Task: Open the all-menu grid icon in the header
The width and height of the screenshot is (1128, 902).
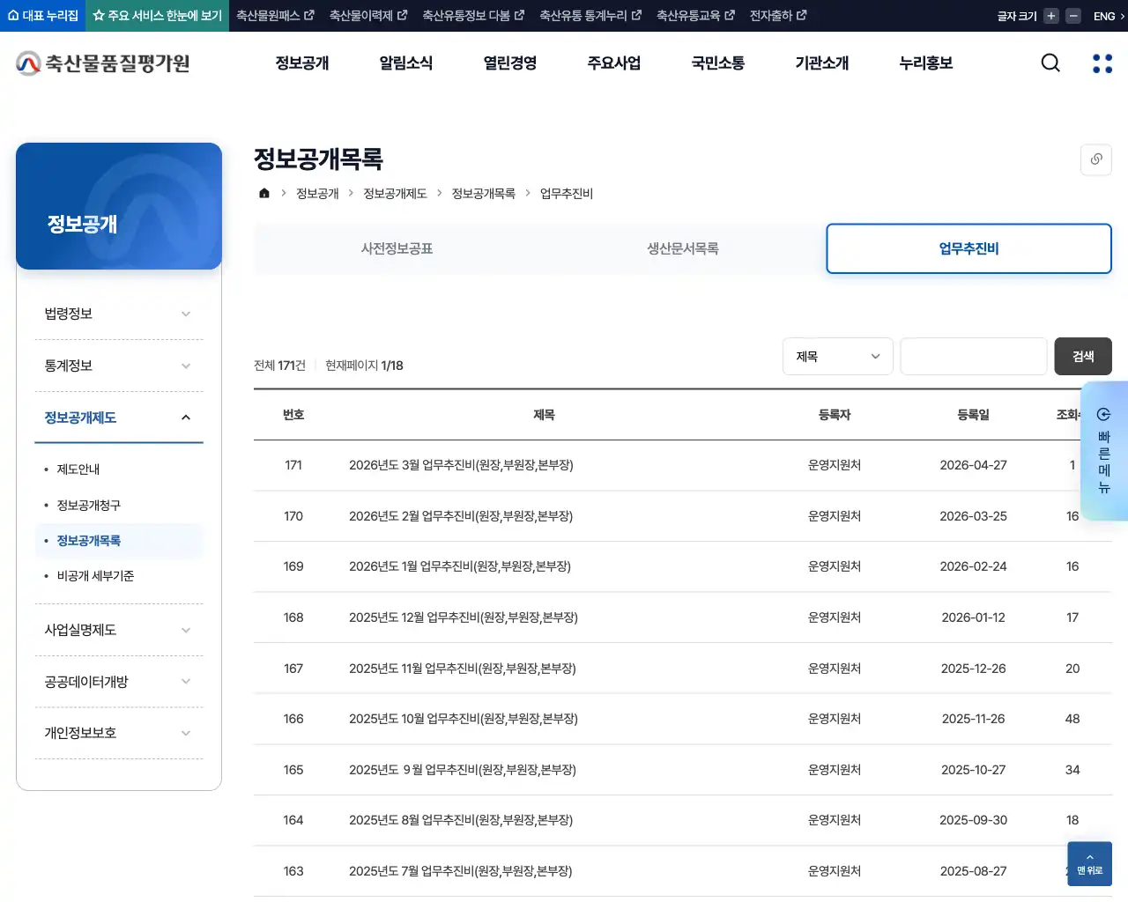Action: [x=1102, y=63]
